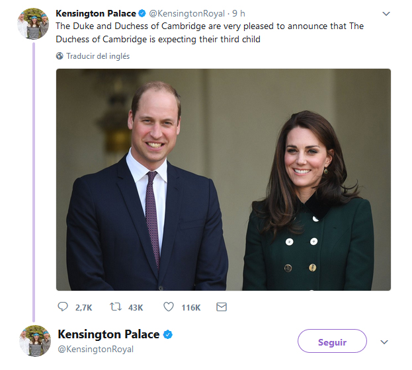Viewport: 412px width, 370px height.
Task: Click the Kensington Palace name in tweet header
Action: click(96, 13)
